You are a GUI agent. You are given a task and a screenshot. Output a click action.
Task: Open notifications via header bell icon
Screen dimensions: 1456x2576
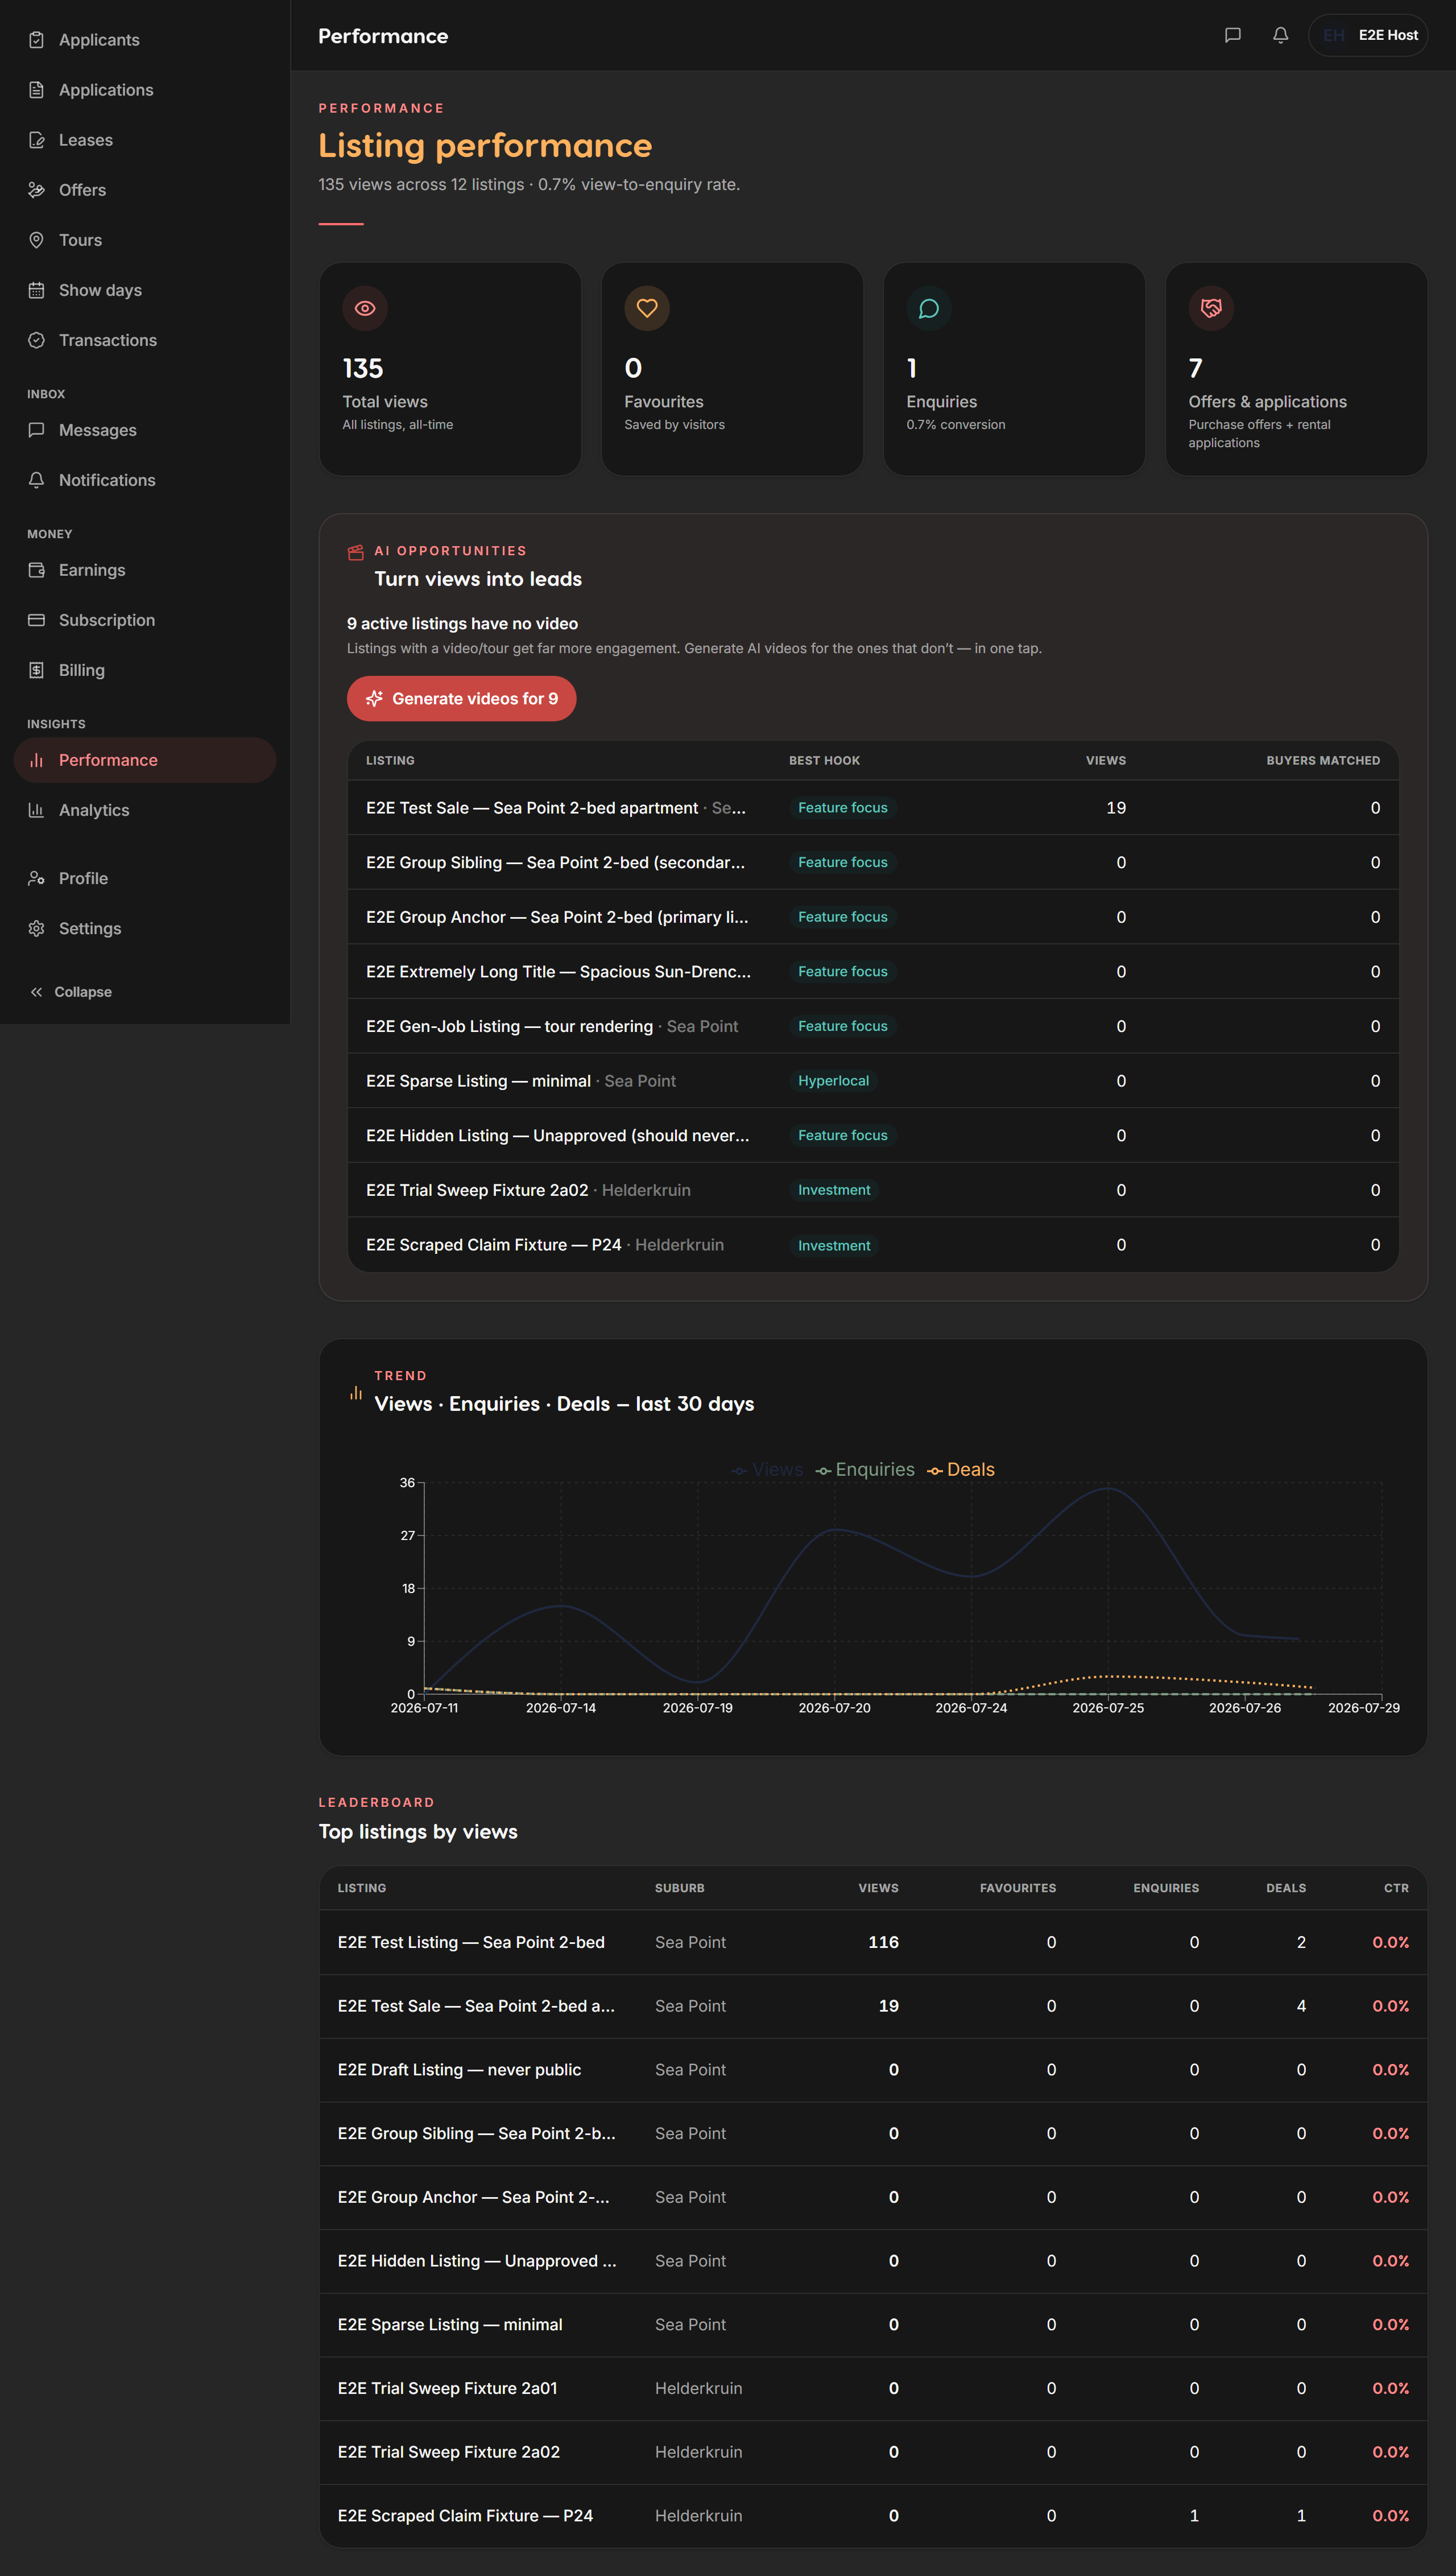click(x=1280, y=35)
